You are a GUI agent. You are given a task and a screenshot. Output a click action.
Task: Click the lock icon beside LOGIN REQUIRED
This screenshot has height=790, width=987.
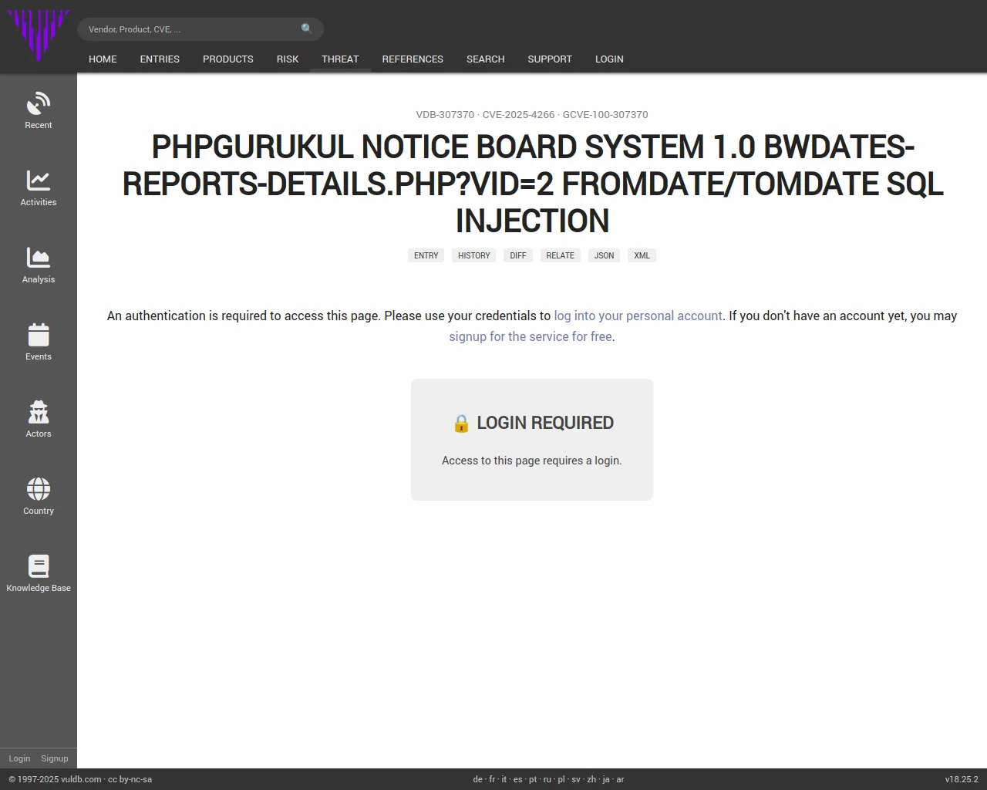pyautogui.click(x=461, y=423)
